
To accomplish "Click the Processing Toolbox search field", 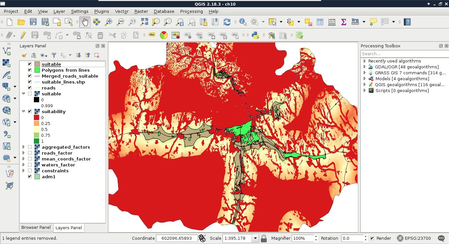I will pos(404,54).
